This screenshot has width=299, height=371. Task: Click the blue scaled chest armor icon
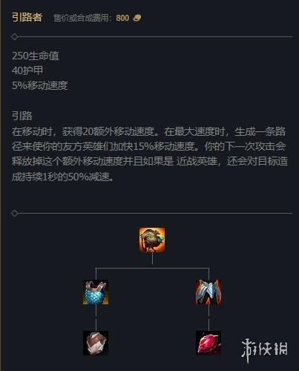[x=96, y=292]
